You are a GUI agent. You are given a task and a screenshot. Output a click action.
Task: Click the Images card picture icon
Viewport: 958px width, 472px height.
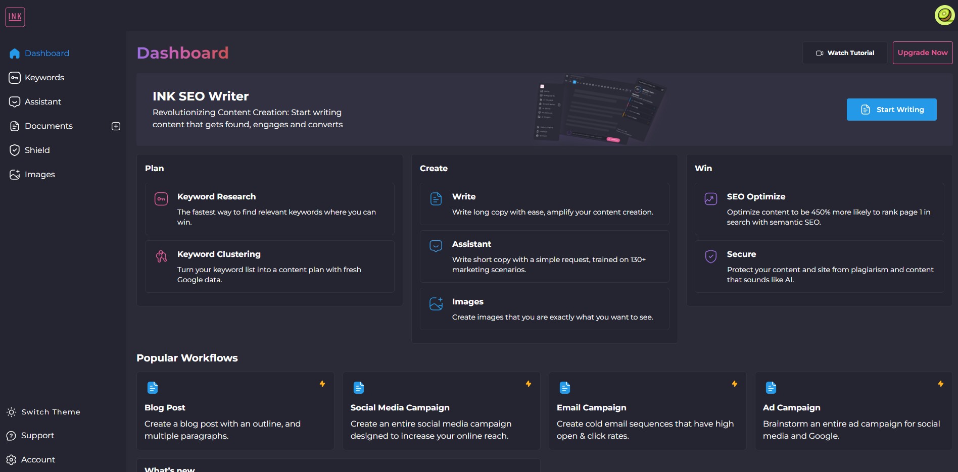[x=436, y=304]
